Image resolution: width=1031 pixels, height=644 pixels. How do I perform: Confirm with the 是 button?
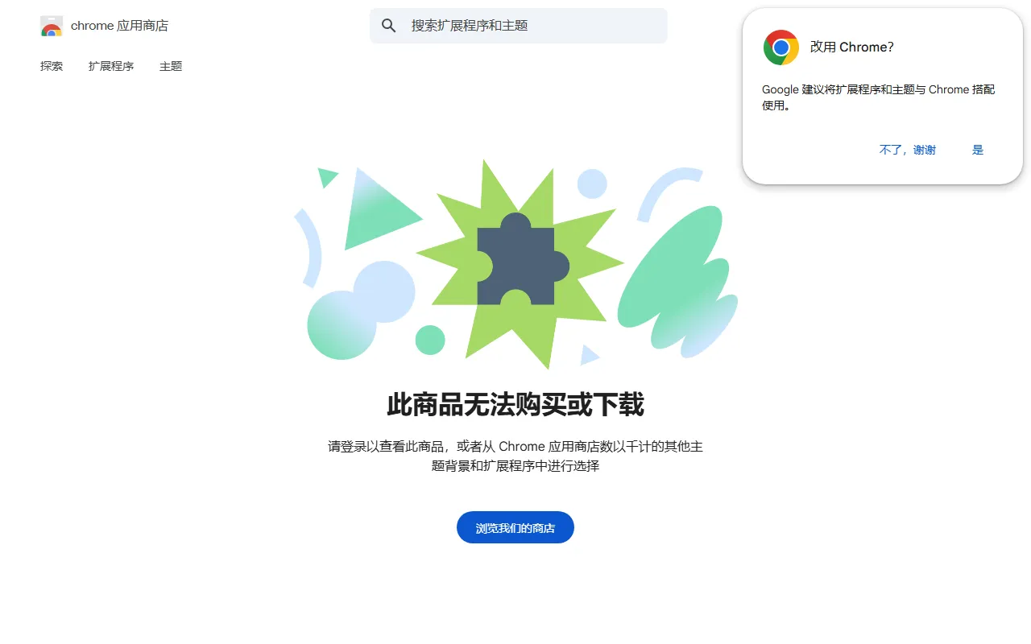(978, 150)
